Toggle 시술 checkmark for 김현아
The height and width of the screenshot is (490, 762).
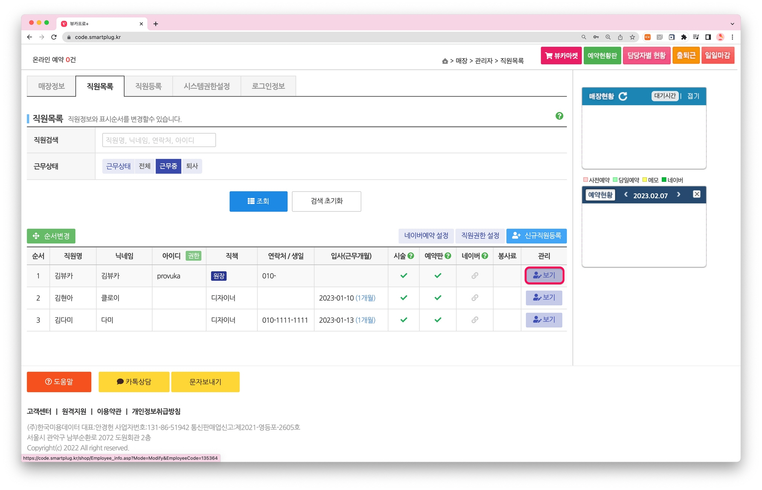click(x=403, y=298)
